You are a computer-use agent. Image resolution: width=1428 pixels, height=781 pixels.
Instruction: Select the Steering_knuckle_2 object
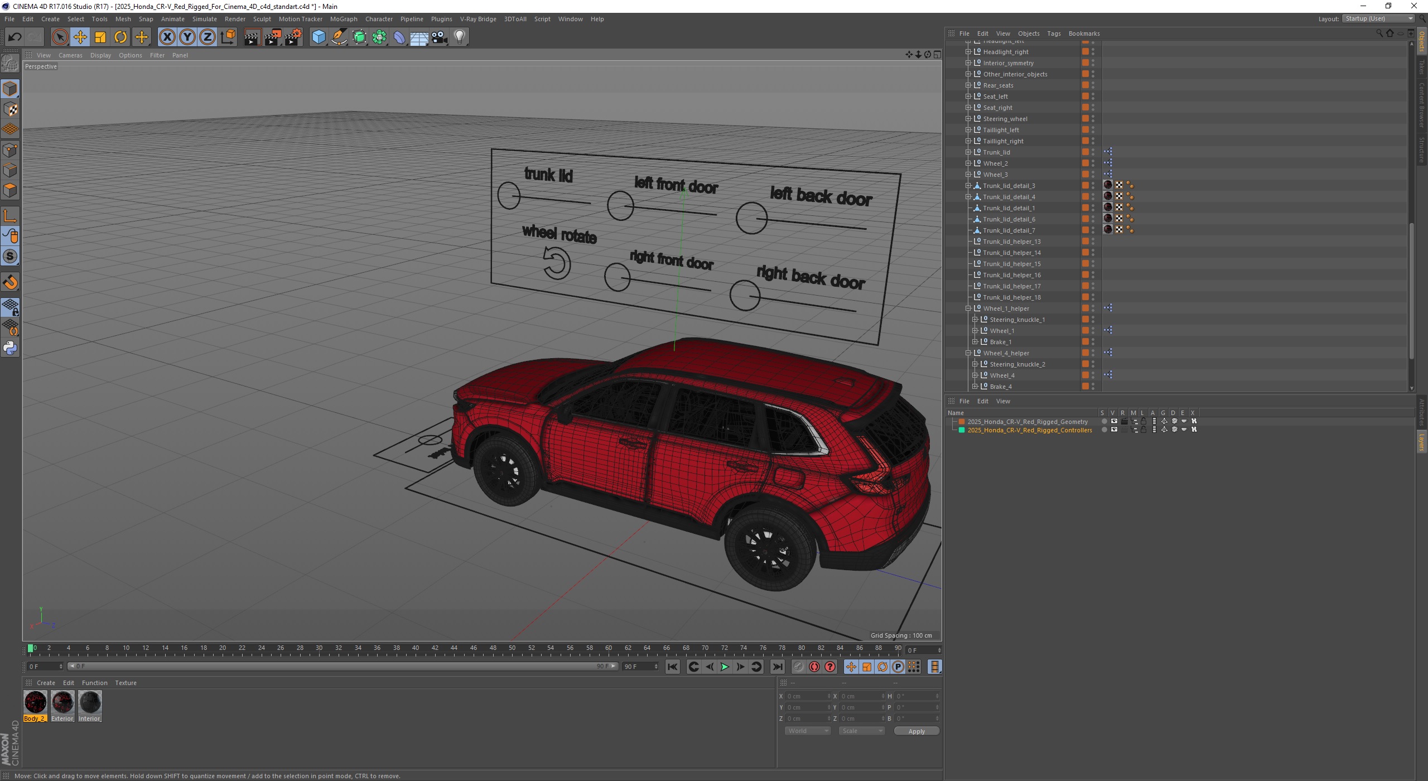coord(1017,364)
